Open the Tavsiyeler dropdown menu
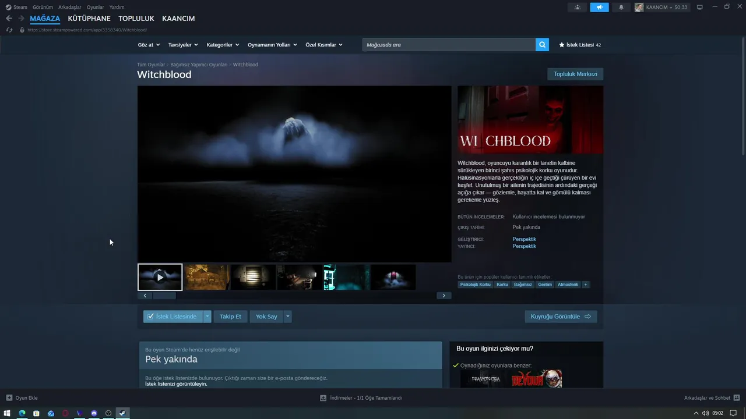Image resolution: width=746 pixels, height=419 pixels. click(183, 45)
